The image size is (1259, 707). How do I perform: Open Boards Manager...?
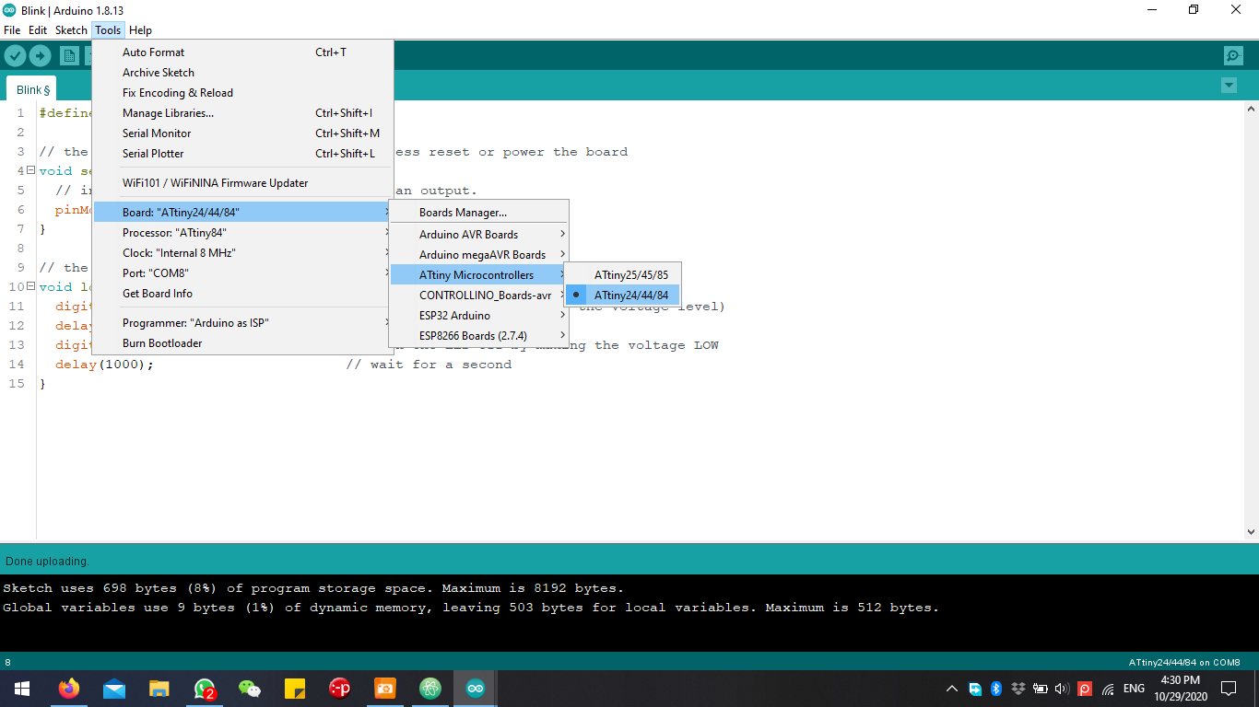479,213
